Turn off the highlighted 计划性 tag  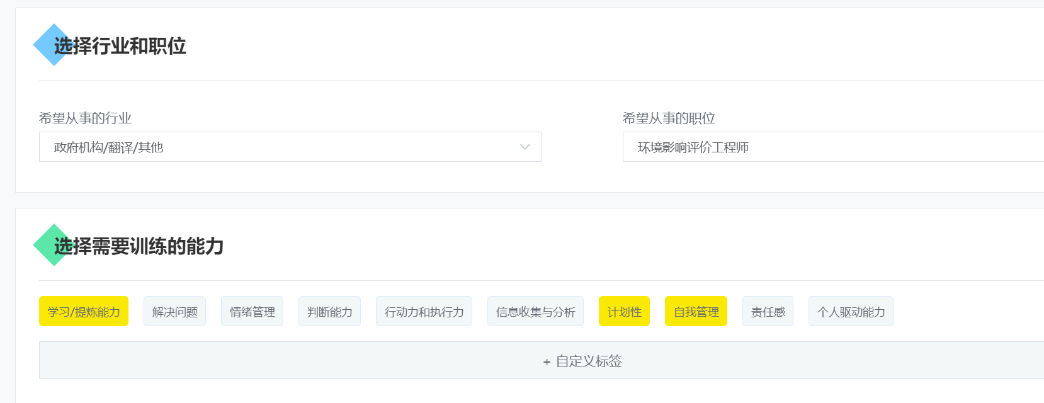(x=624, y=312)
